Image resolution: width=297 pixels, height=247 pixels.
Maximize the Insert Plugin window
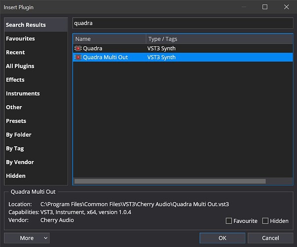pos(265,7)
